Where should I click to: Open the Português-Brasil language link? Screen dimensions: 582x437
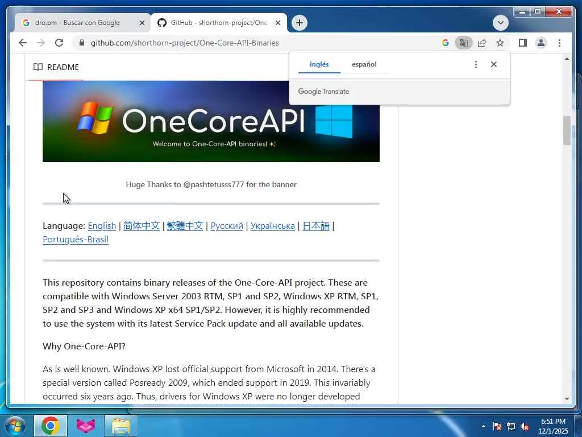point(76,240)
